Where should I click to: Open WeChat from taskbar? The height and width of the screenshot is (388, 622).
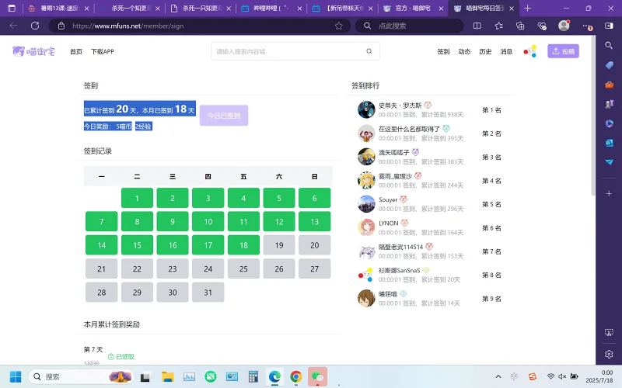point(317,376)
